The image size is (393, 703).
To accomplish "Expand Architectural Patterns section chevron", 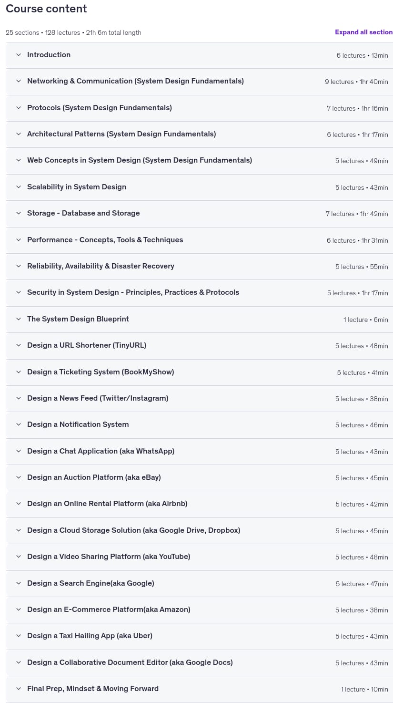I will 19,134.
